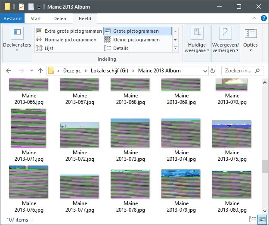Select thumbnail Maine 2013-072.jpg
The width and height of the screenshot is (269, 225).
click(x=79, y=135)
